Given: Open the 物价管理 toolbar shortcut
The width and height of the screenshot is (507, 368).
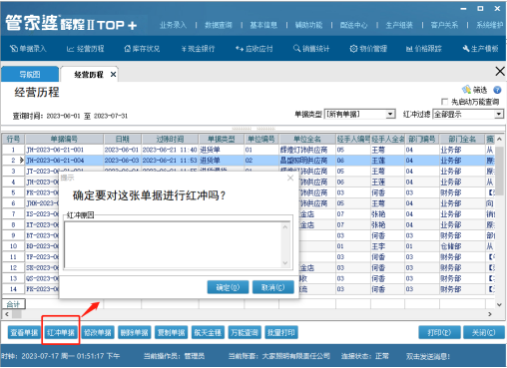Looking at the screenshot, I should coord(368,49).
